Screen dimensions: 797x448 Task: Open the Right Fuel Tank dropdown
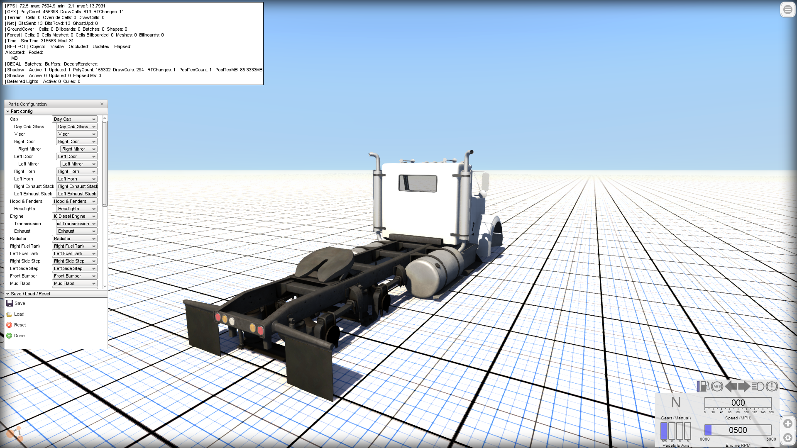pos(74,246)
